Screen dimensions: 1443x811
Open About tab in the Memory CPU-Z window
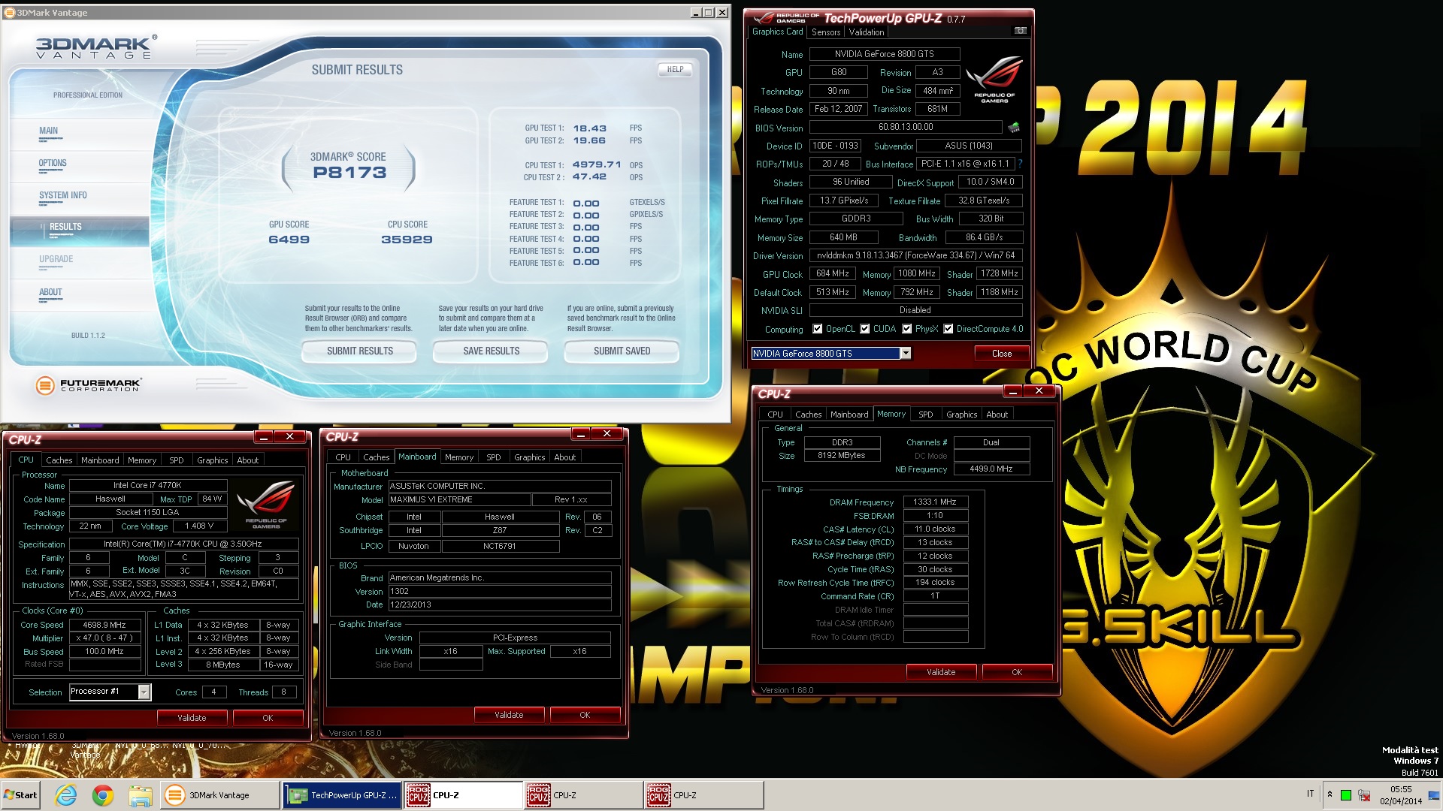[997, 415]
